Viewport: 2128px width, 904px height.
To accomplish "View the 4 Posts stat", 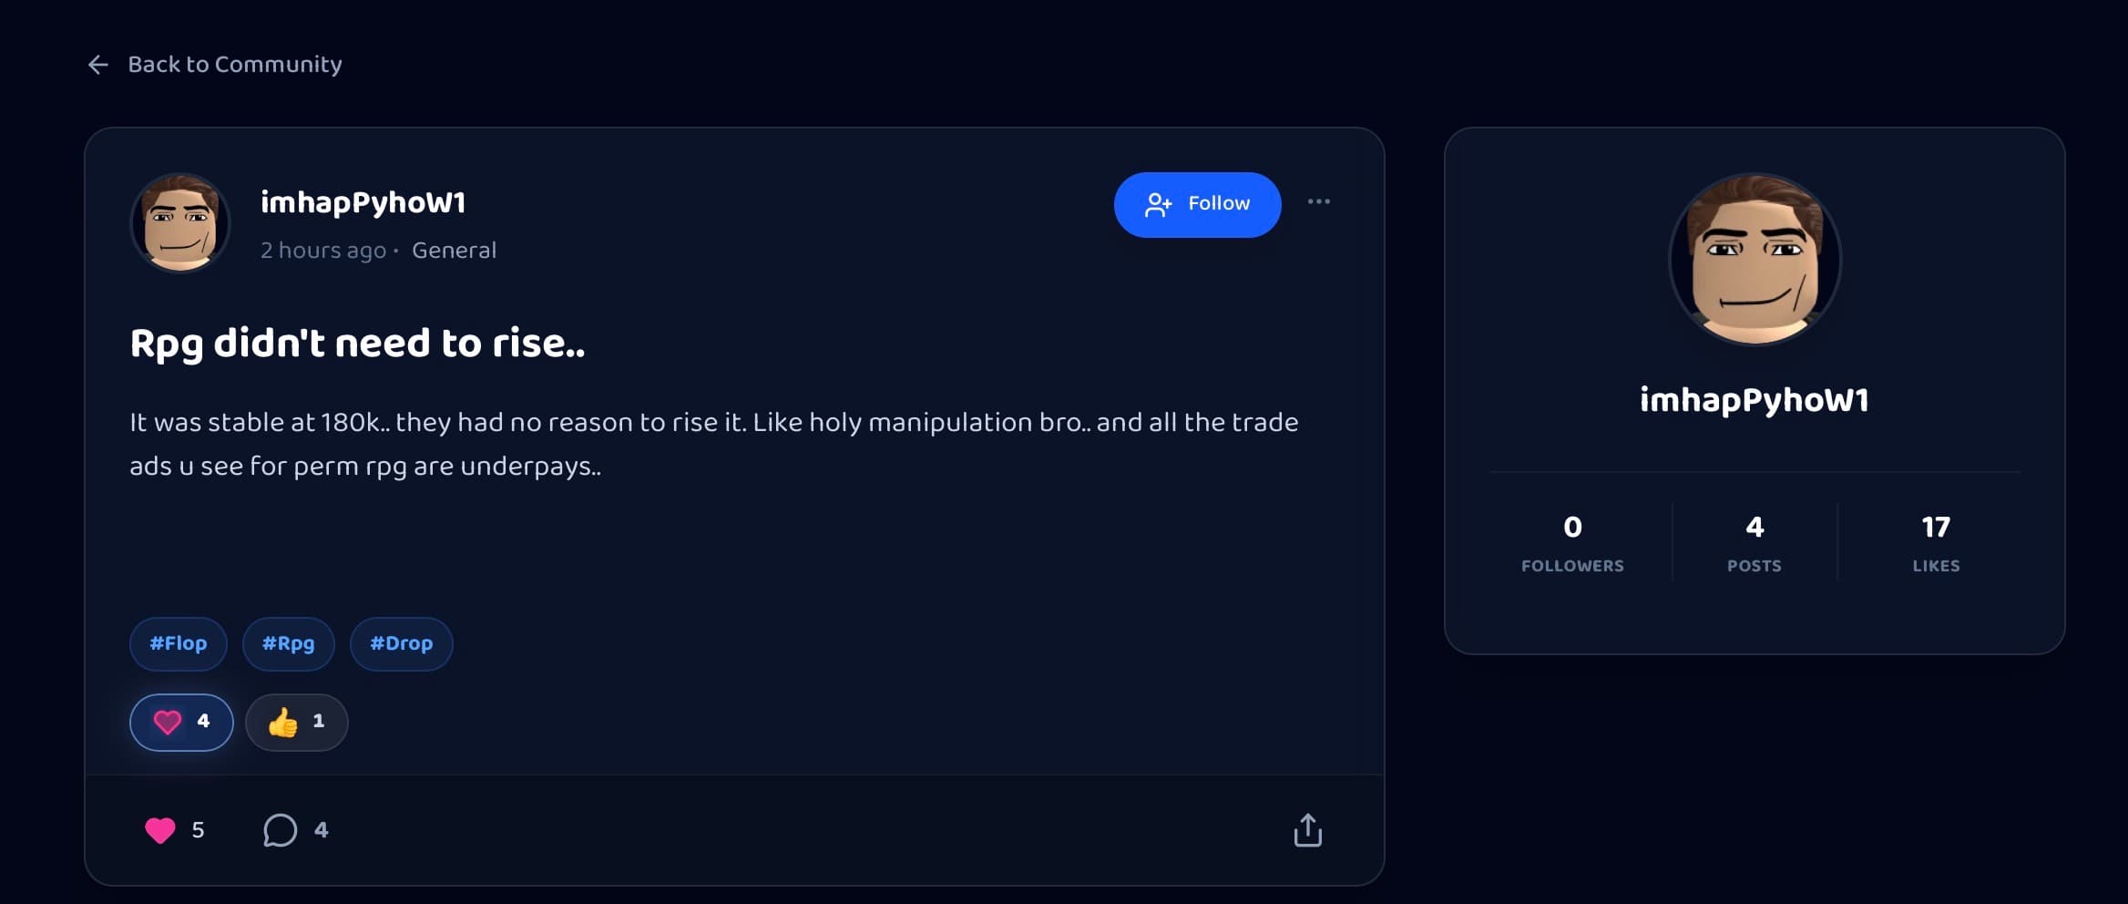I will coord(1755,543).
